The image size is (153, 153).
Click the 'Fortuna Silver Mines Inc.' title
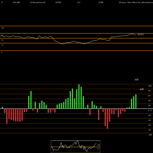(130, 2)
